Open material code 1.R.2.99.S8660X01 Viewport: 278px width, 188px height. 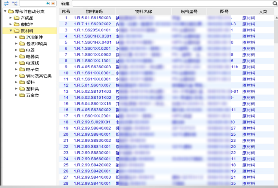[92, 159]
